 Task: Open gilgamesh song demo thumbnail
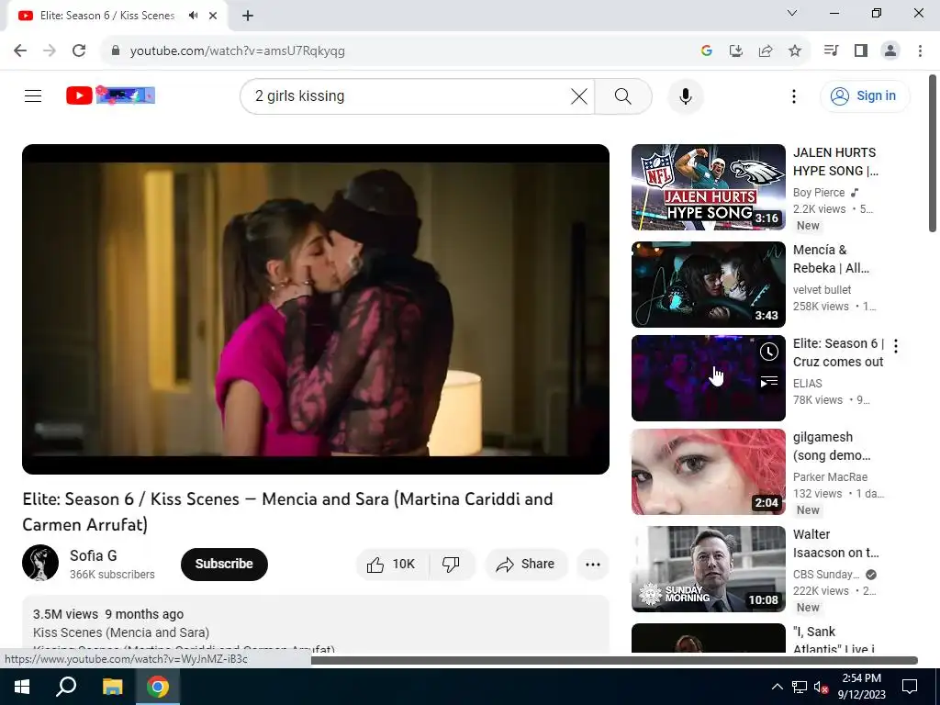[x=708, y=472]
